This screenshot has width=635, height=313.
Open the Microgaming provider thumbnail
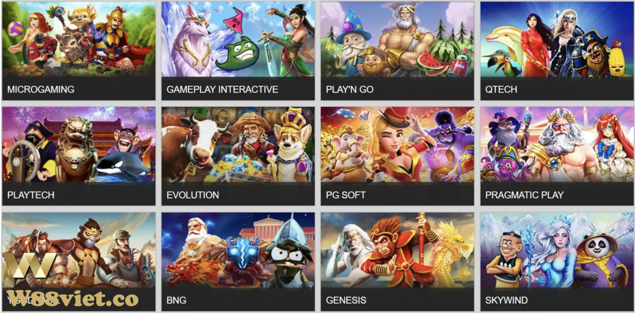point(79,39)
